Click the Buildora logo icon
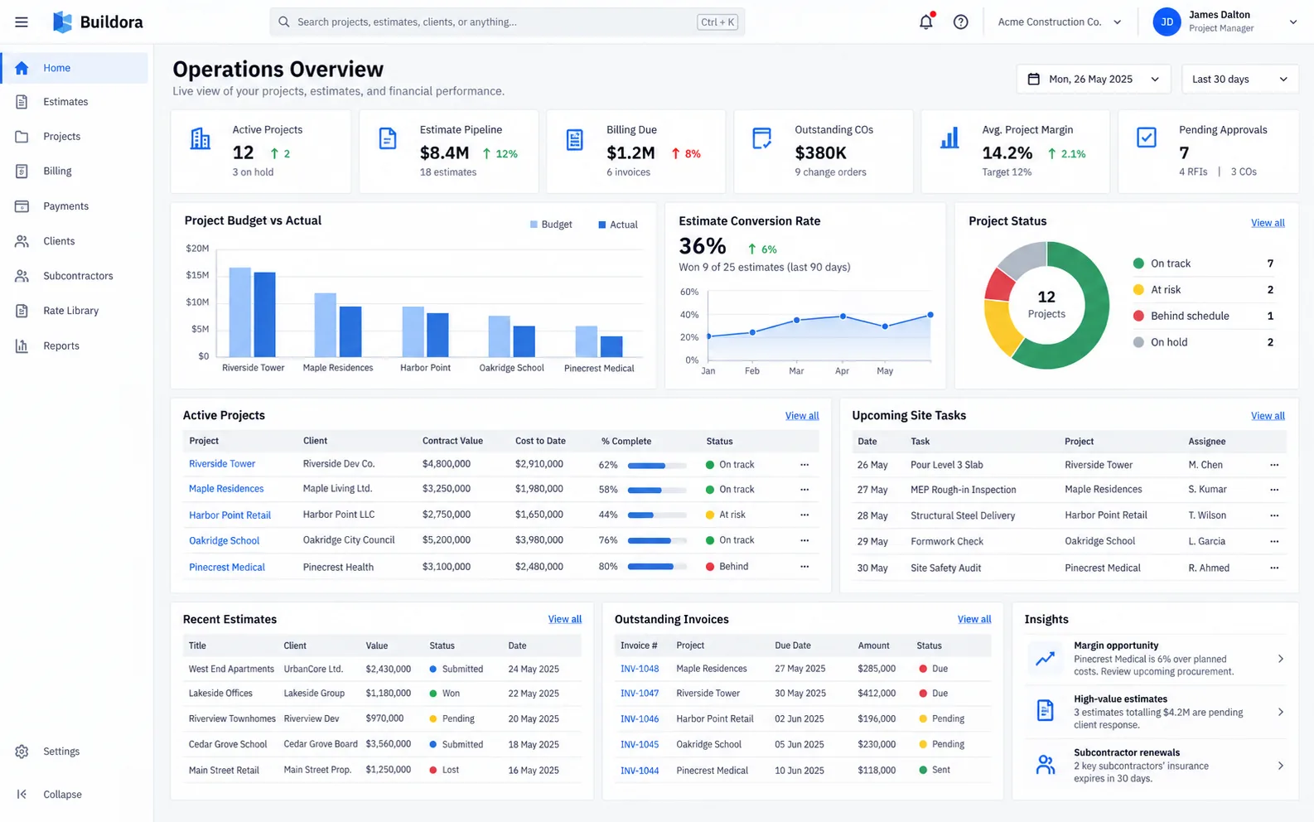 (62, 22)
